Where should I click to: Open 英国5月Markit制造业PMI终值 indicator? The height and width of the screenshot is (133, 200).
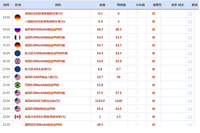coord(45,61)
